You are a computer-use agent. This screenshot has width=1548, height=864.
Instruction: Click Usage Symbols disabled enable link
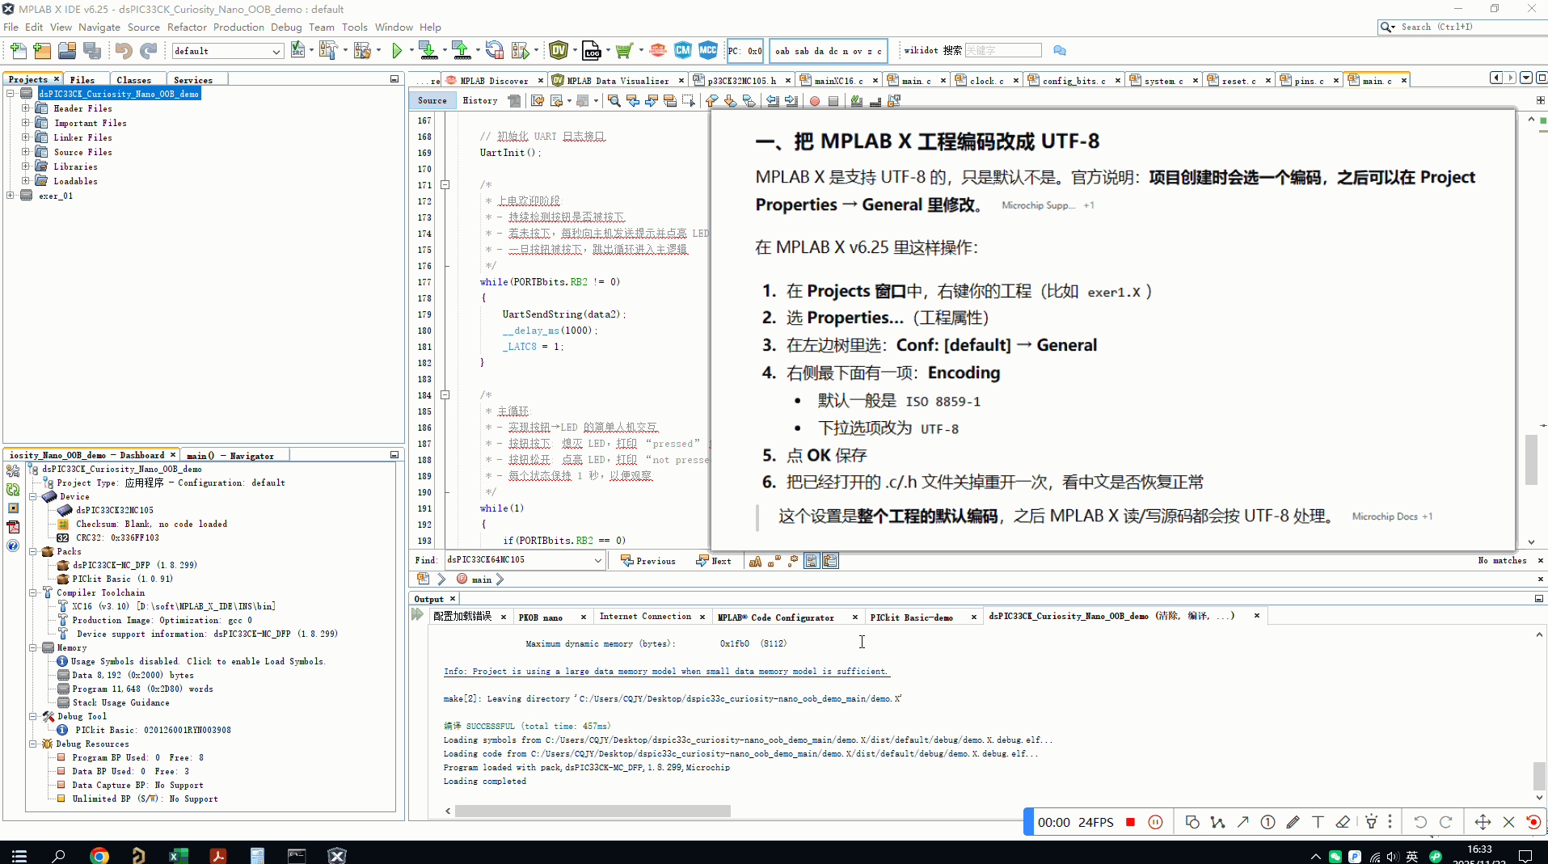(x=198, y=661)
